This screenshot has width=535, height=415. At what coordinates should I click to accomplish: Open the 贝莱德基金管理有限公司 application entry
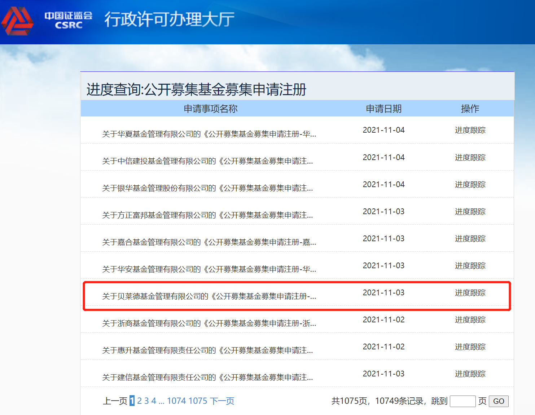209,296
